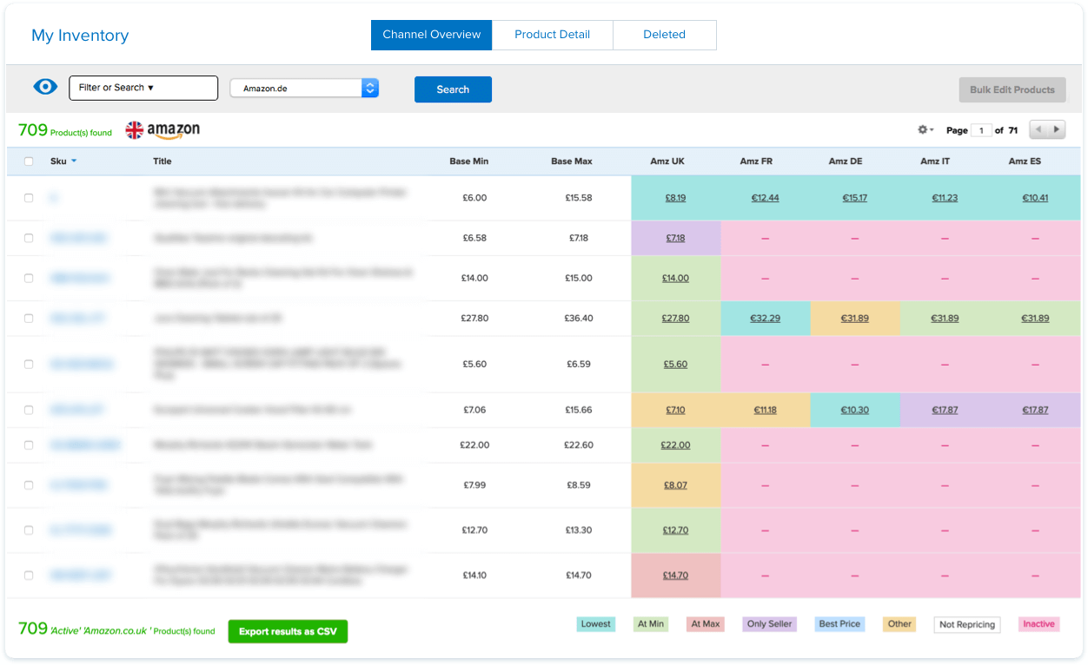Viewport: 1088px width, 665px height.
Task: Click the Not Repricing legend box
Action: (966, 625)
